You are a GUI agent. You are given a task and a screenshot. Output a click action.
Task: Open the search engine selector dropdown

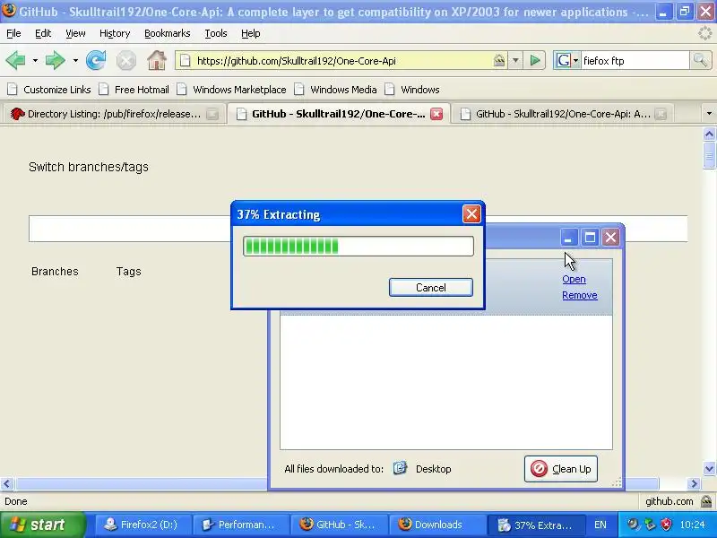(x=575, y=60)
